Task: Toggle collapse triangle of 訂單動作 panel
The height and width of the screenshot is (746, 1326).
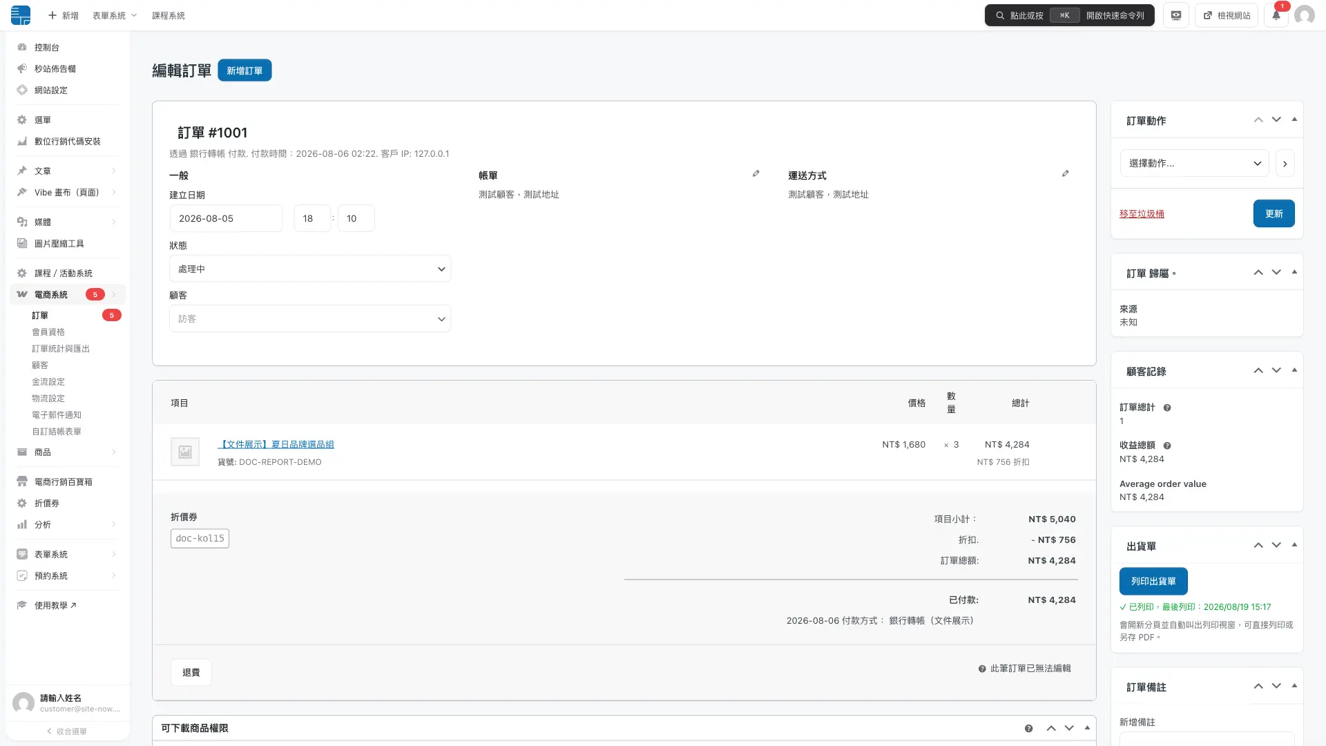Action: pyautogui.click(x=1294, y=119)
